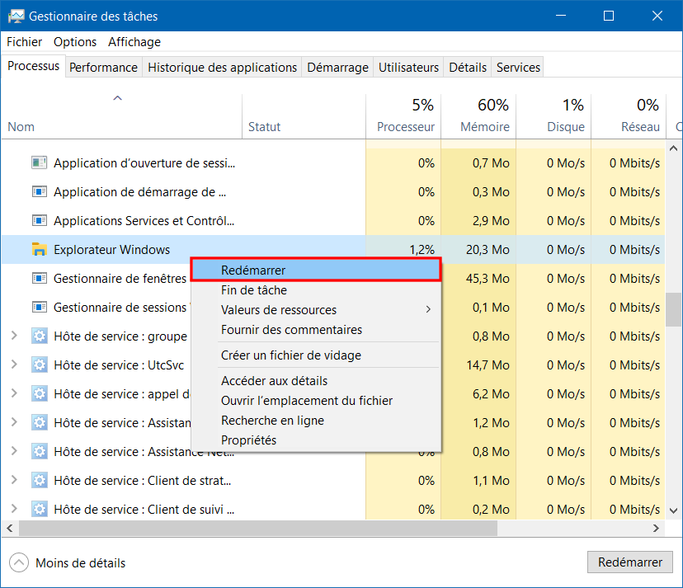Select the Application d'ouverture de sessi... row text
Screen dimensions: 683x588
point(144,163)
